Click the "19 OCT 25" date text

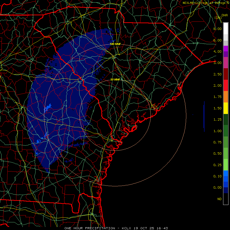point(144,228)
